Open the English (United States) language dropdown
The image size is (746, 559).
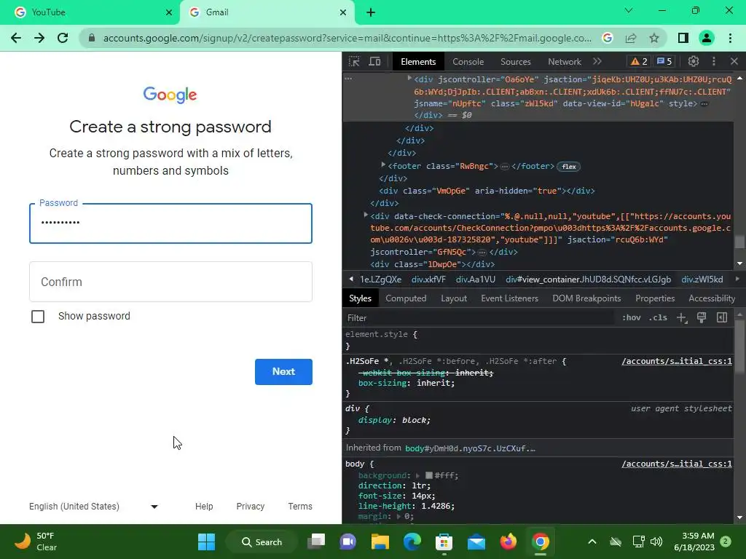pyautogui.click(x=93, y=507)
